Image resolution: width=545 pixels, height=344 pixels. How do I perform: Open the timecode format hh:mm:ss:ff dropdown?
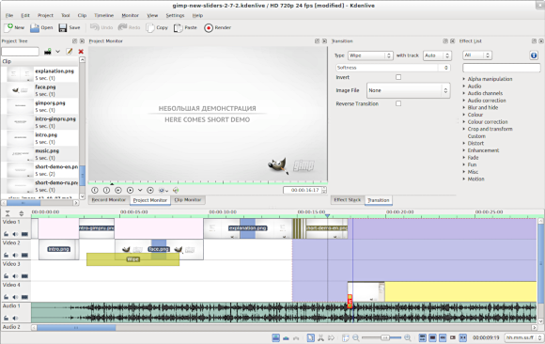[x=524, y=337]
